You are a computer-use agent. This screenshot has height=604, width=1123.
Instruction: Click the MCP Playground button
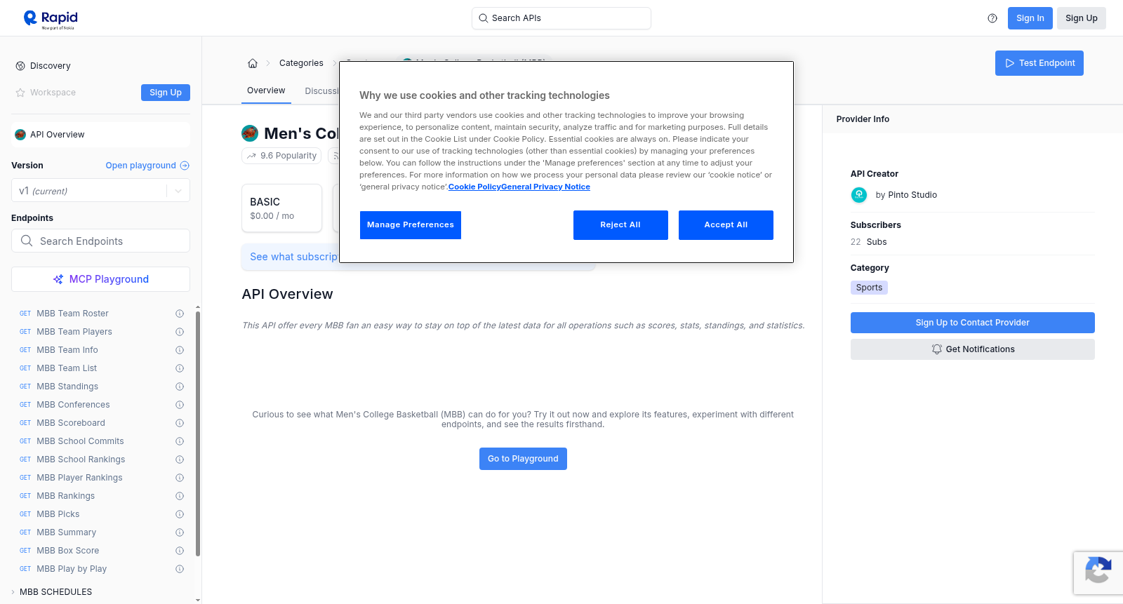click(100, 279)
